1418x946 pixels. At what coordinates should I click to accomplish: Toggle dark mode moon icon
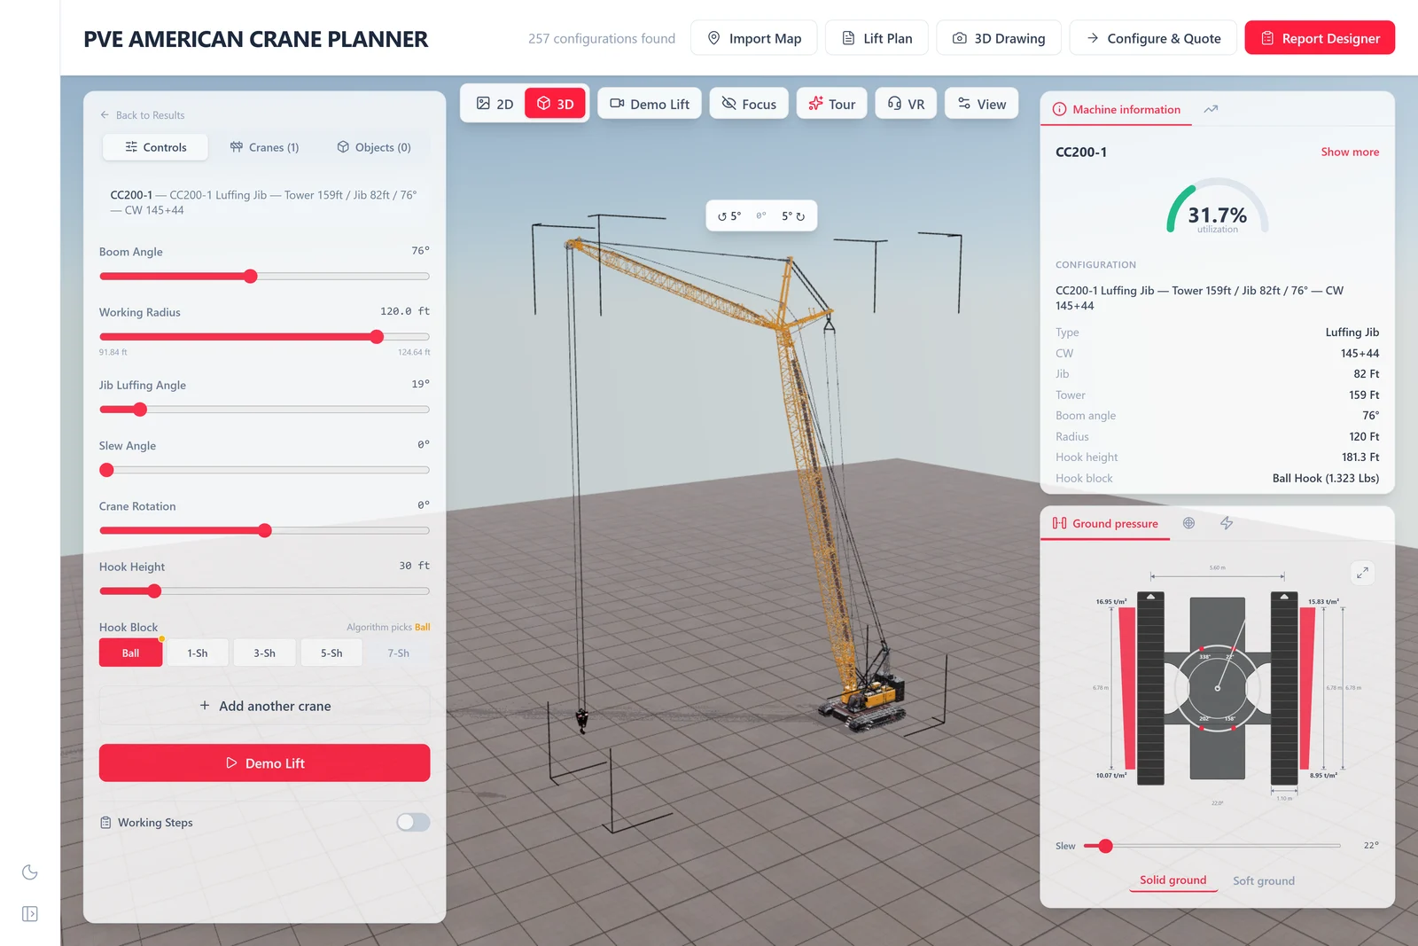pos(29,872)
